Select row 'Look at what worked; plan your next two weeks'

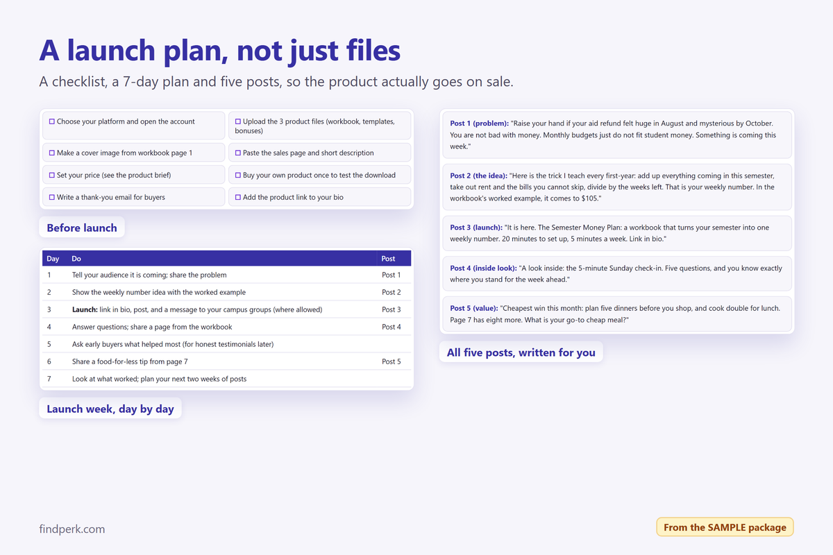click(x=226, y=379)
